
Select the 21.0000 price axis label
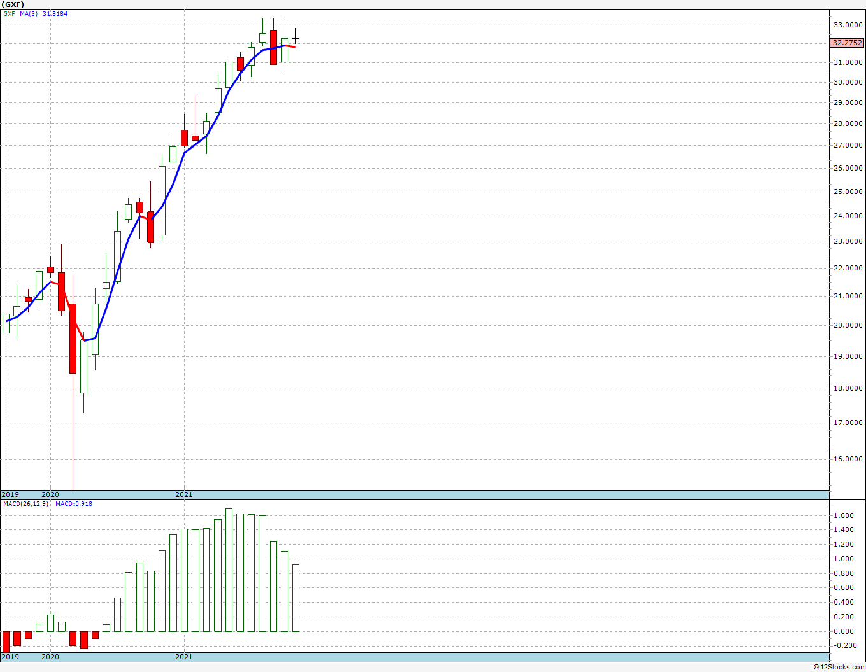click(x=849, y=296)
